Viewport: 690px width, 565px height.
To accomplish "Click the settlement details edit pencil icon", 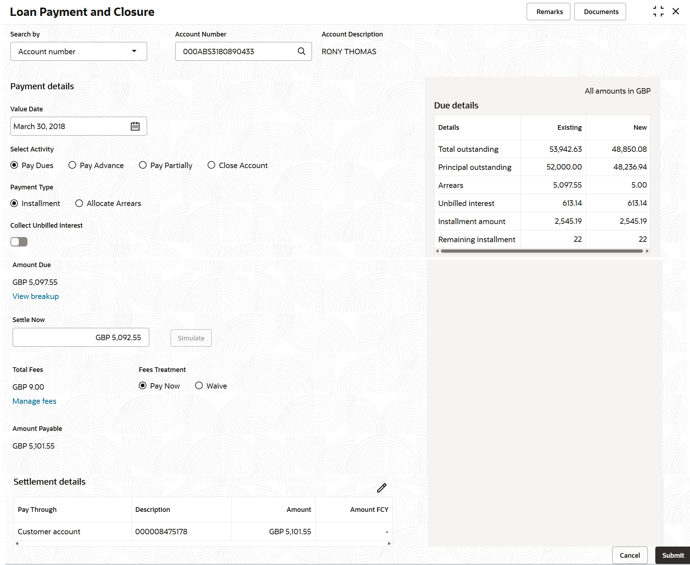I will click(x=382, y=488).
